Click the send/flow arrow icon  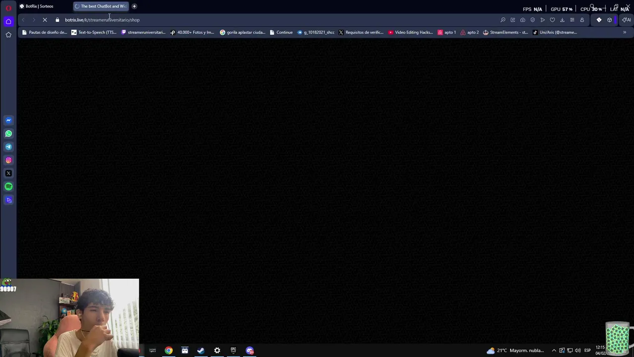pyautogui.click(x=542, y=20)
